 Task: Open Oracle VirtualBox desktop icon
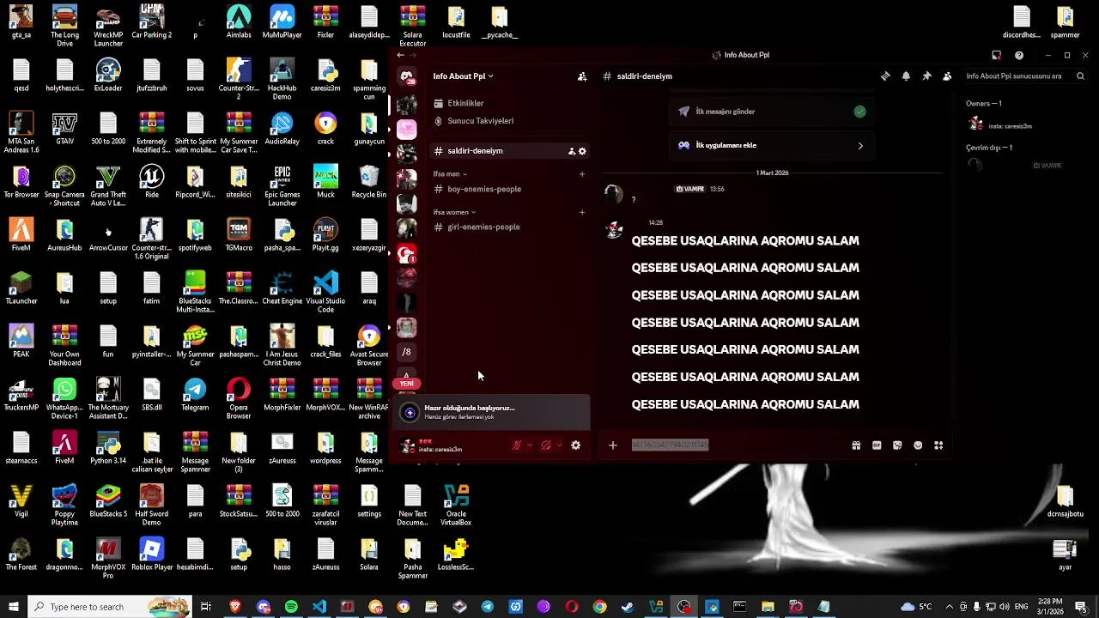click(x=456, y=505)
